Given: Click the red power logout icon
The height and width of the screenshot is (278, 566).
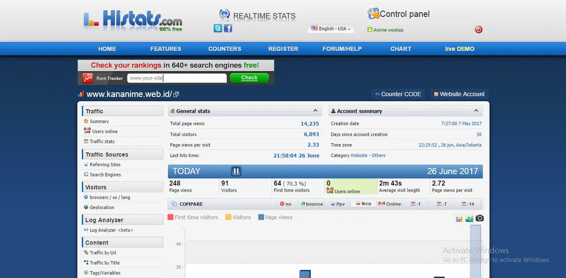Looking at the screenshot, I should [x=478, y=30].
